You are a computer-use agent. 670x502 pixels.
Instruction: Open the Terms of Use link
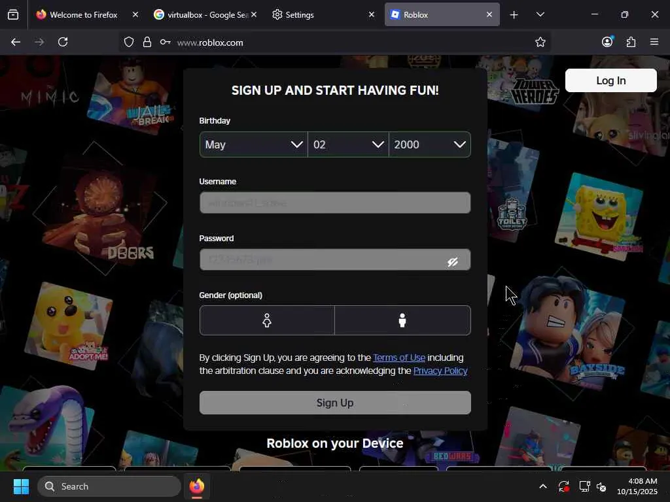[x=399, y=358]
